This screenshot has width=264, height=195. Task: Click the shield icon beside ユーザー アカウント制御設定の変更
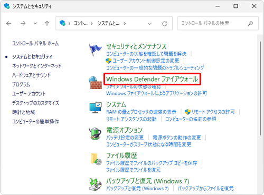tap(108, 61)
